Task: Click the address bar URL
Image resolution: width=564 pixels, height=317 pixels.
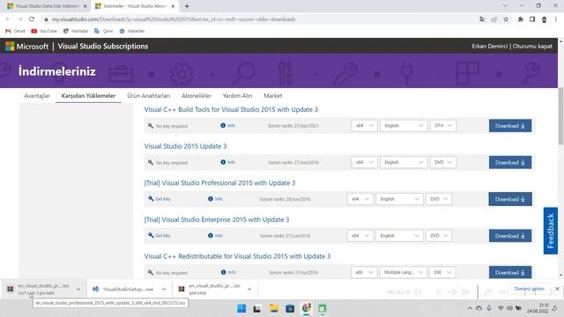Action: point(174,19)
